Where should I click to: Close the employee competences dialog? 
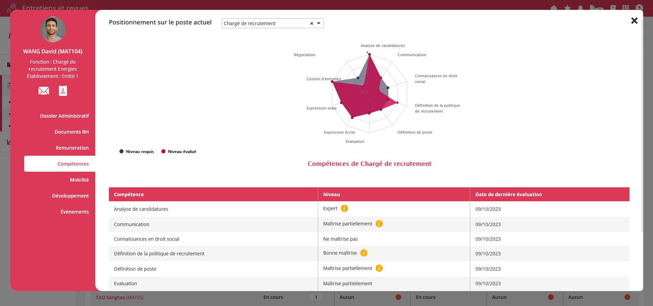click(634, 21)
